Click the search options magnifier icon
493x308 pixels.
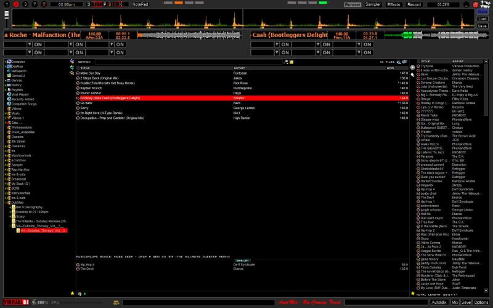[286, 62]
